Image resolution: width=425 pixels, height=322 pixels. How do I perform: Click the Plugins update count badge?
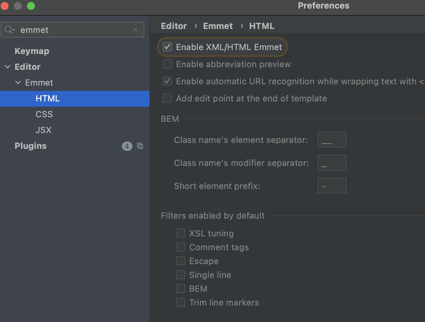click(x=127, y=146)
